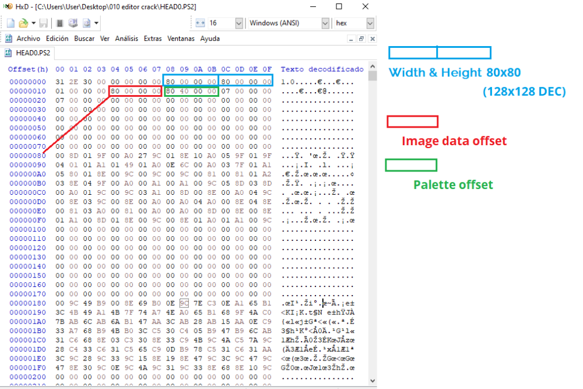The image size is (583, 389).
Task: Click the Open RAM icon in toolbar
Action: coord(60,23)
